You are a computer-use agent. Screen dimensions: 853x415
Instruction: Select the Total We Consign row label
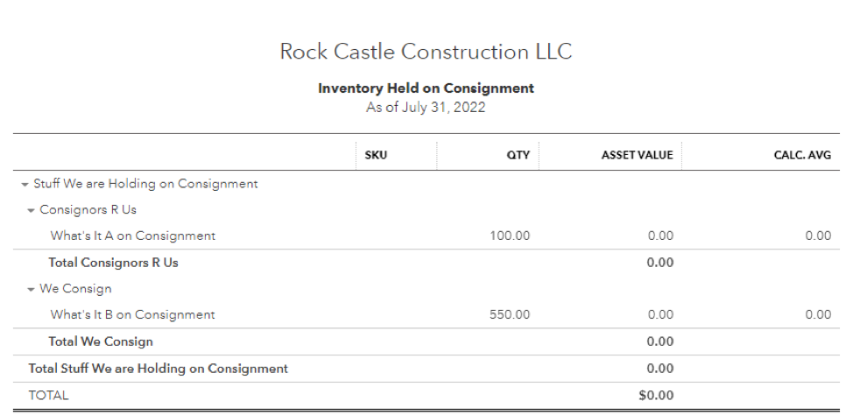[101, 341]
